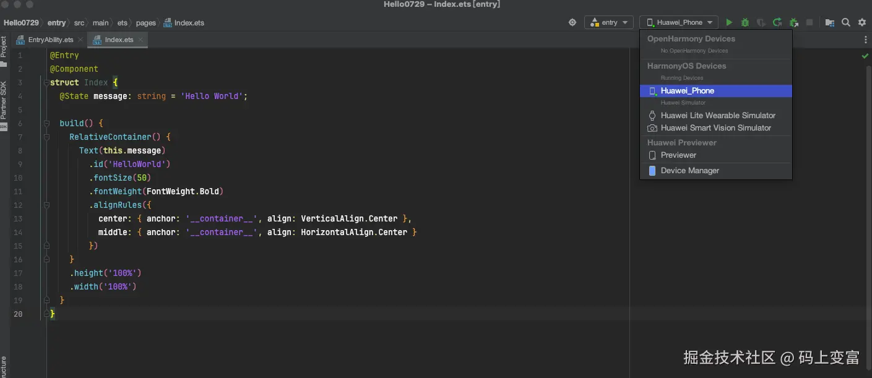Collapse the build() fold marker
Viewport: 872px width, 378px height.
(46, 124)
